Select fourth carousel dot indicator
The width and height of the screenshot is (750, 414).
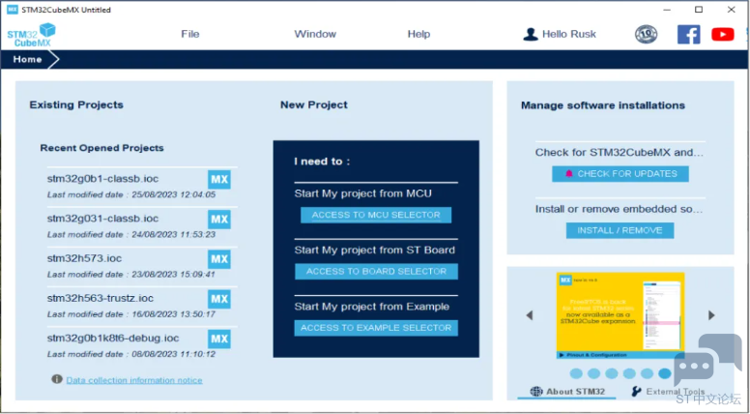coord(629,373)
